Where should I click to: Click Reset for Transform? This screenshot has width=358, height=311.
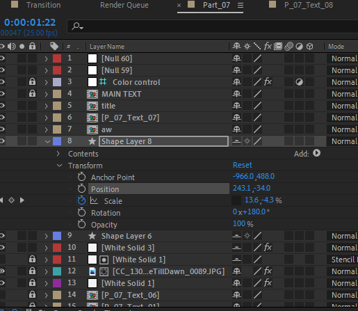tap(242, 165)
